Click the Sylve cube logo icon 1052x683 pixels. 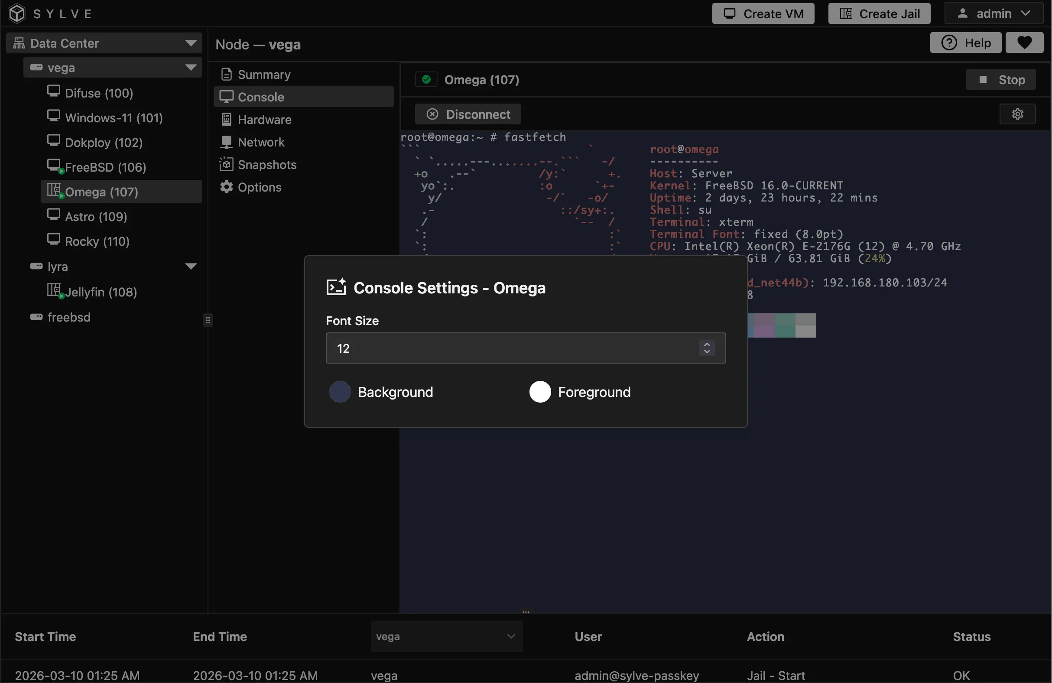[x=17, y=13]
